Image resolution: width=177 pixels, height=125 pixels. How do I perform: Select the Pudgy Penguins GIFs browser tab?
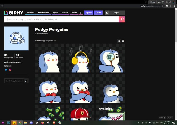[161, 2]
